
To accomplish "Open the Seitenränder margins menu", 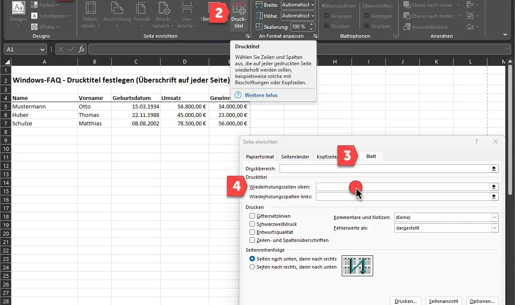I will (91, 14).
